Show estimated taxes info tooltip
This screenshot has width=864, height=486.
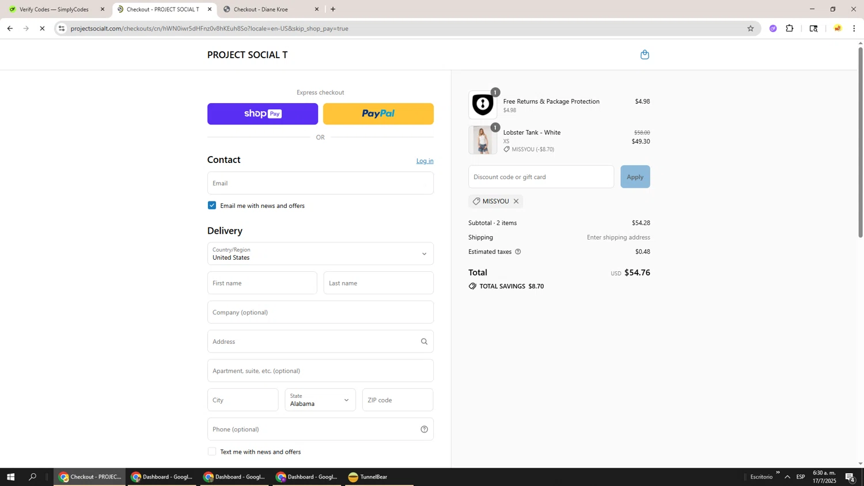[518, 252]
